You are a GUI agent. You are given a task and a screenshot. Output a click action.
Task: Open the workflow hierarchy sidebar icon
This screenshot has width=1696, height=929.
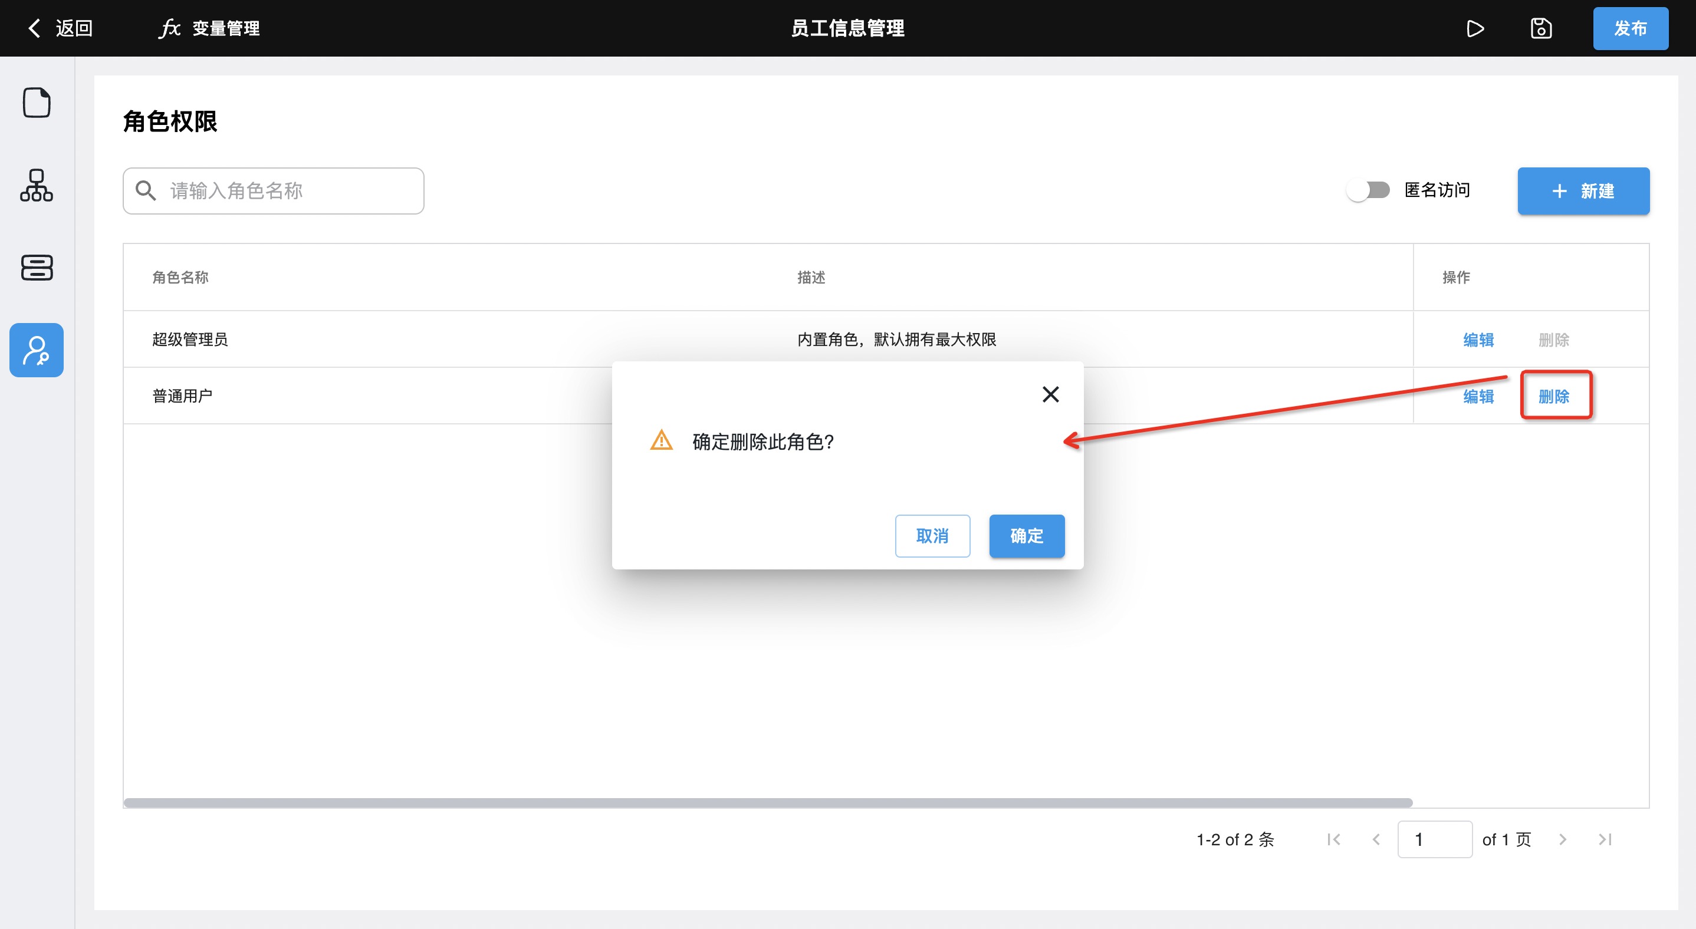pyautogui.click(x=36, y=185)
